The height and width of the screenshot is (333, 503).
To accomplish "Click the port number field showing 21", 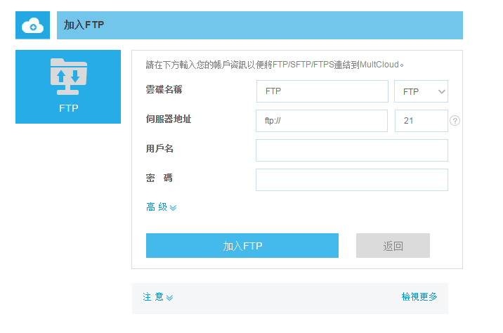I will tap(422, 121).
